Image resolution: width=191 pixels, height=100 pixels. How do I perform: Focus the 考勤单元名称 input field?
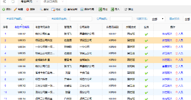(x=81, y=19)
